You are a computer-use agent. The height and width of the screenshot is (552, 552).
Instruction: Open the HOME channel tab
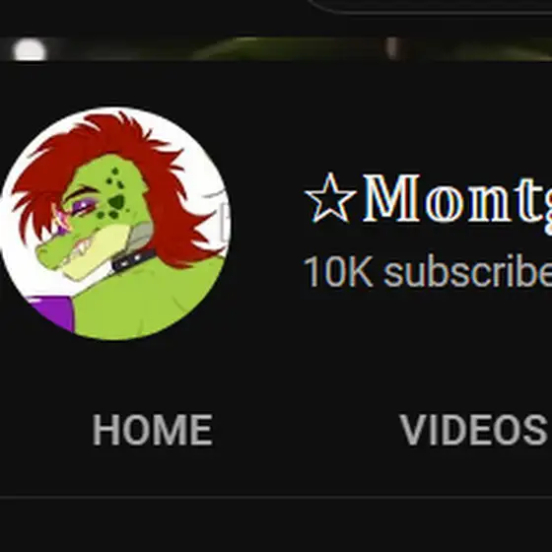[152, 430]
